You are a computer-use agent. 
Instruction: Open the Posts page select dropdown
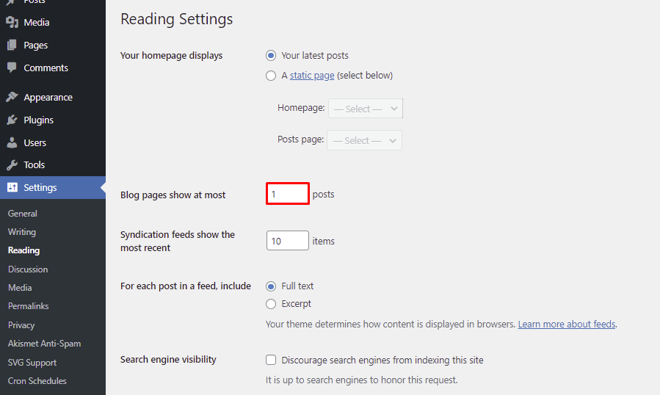tap(364, 140)
